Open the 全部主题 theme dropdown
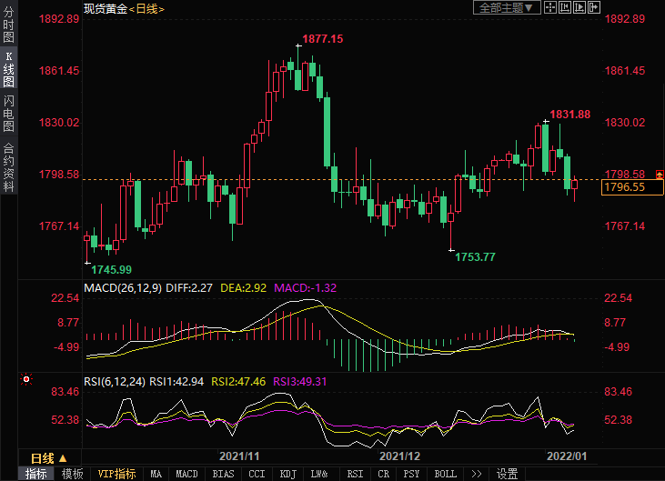Screen dimensions: 665x481 click(x=507, y=7)
